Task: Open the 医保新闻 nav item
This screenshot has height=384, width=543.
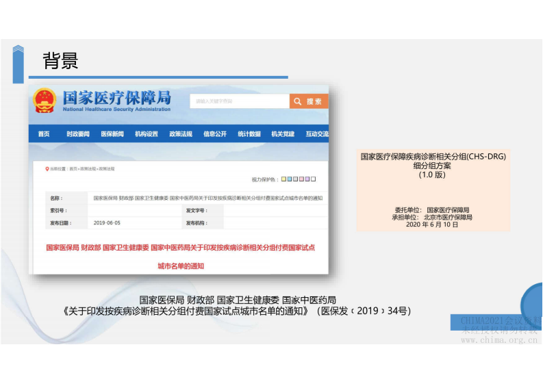Action: (112, 134)
